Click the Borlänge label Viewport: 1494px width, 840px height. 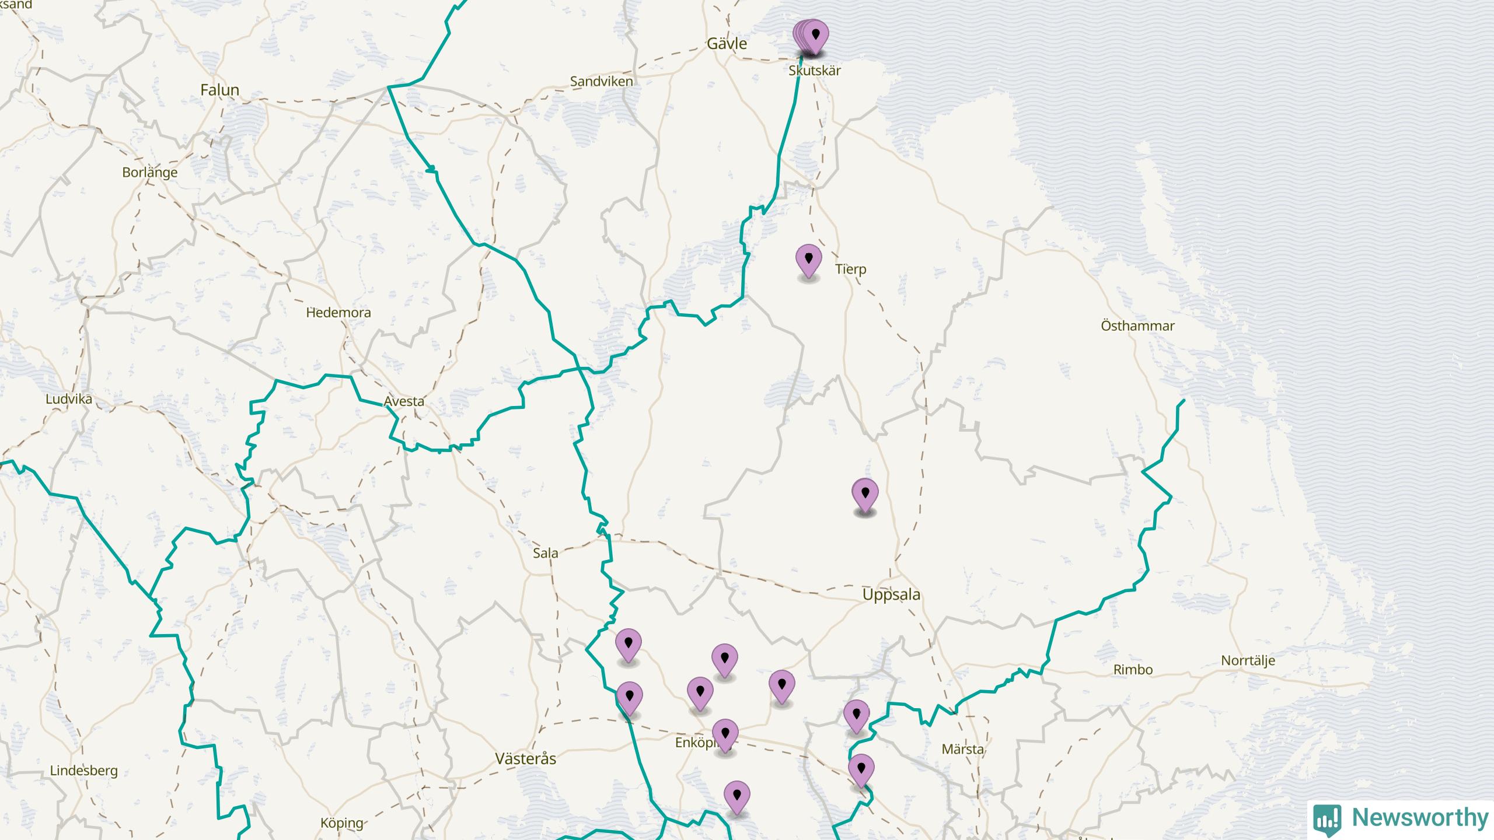150,173
